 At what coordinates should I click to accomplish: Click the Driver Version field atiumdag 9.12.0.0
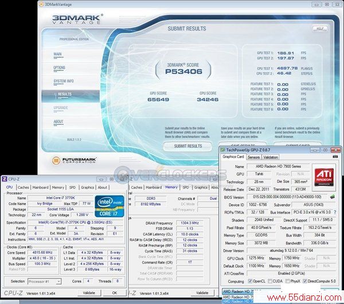[x=291, y=250]
